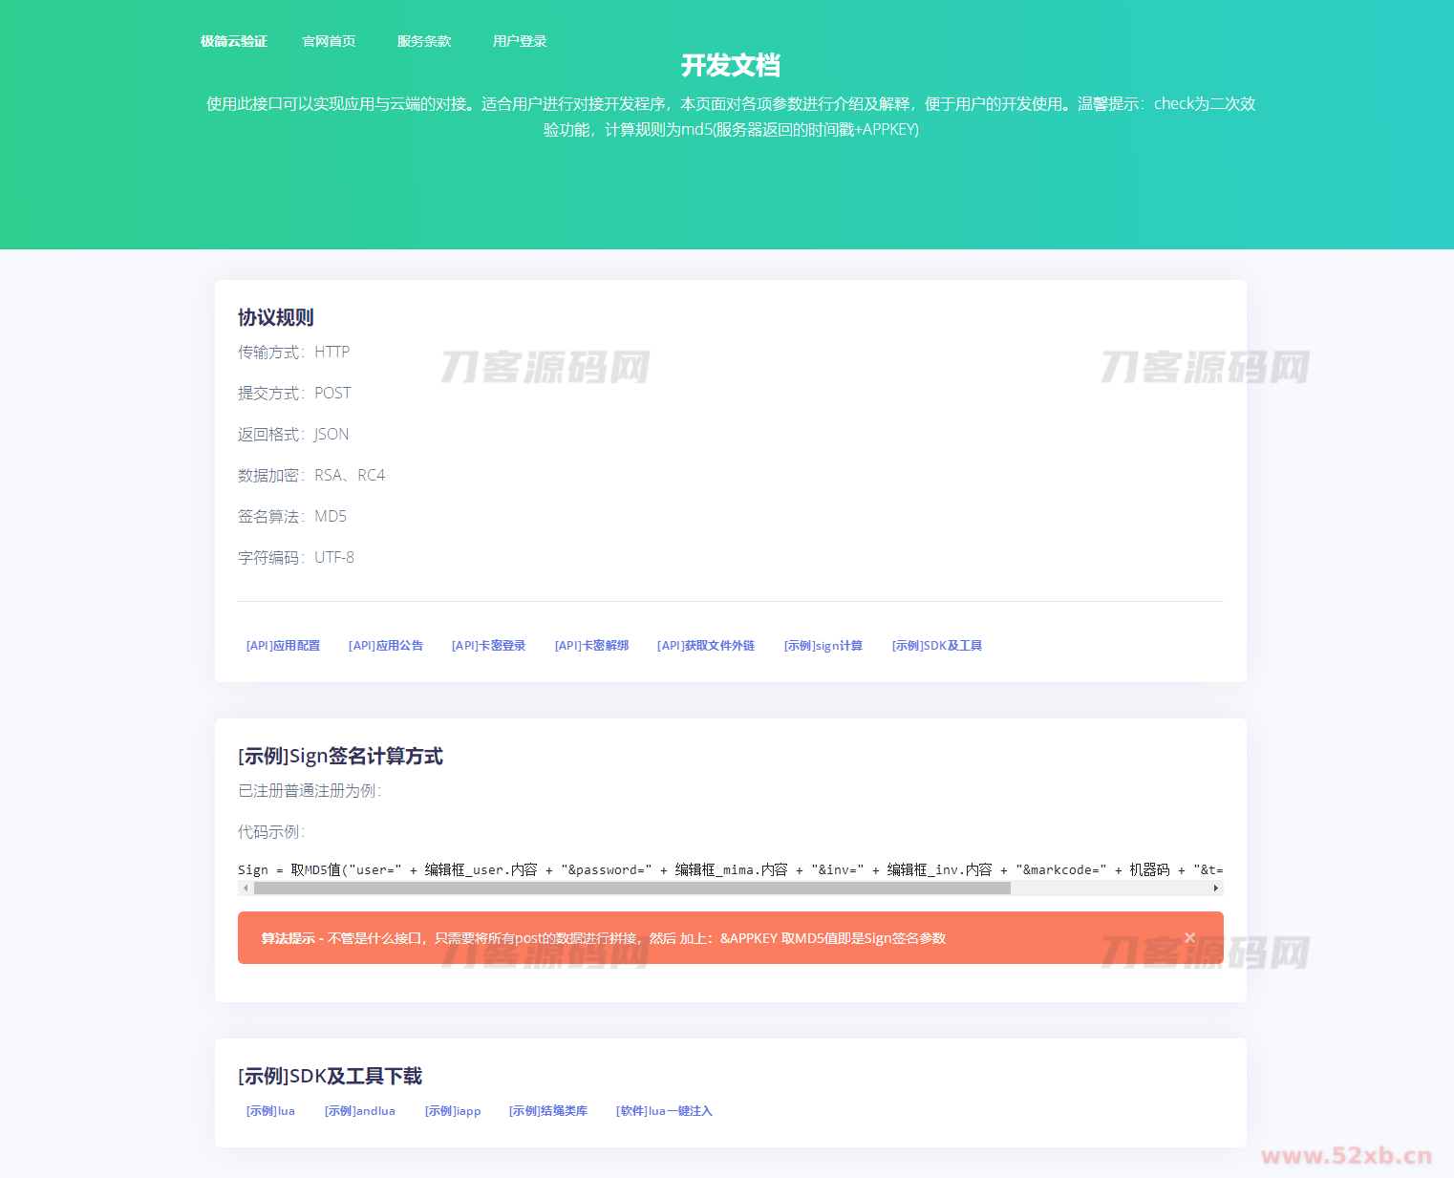Open the [API]卡密解绑 link
Viewport: 1454px width, 1178px height.
coord(591,646)
